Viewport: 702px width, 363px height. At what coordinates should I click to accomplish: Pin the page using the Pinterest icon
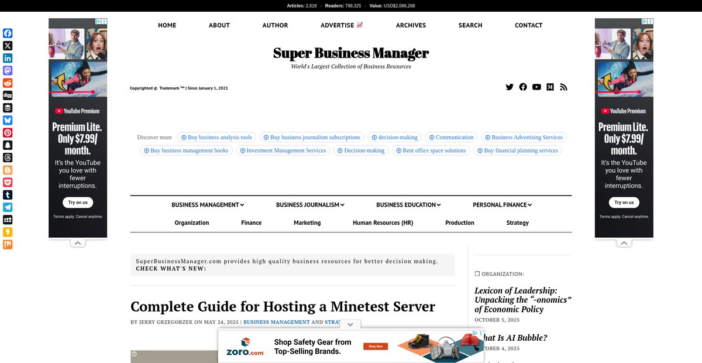pos(8,133)
